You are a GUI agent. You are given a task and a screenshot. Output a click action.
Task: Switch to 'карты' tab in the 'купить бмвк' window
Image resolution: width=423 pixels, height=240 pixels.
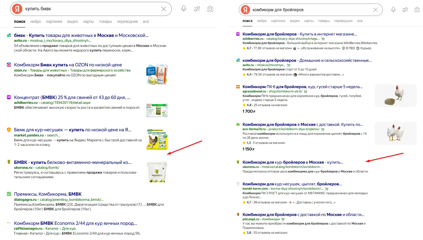[x=88, y=21]
